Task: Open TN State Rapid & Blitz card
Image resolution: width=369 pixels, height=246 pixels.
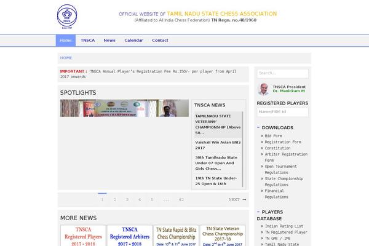Action: click(176, 236)
